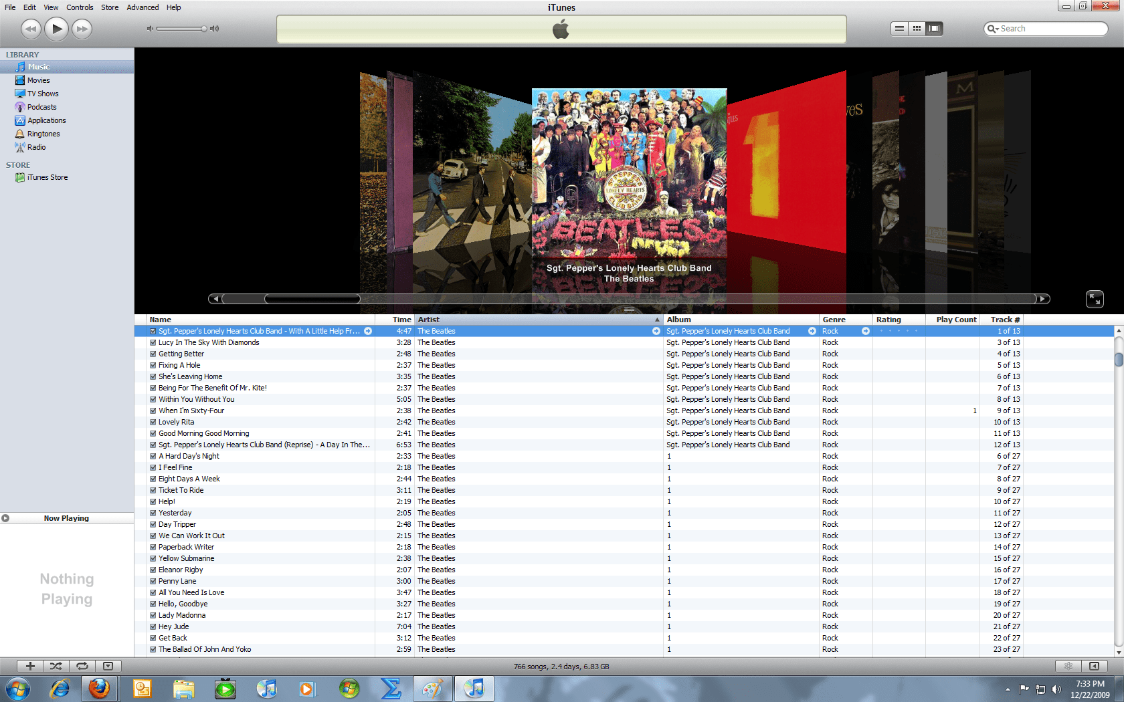This screenshot has width=1124, height=702.
Task: Toggle the Genius sidebar button
Action: (x=1095, y=666)
